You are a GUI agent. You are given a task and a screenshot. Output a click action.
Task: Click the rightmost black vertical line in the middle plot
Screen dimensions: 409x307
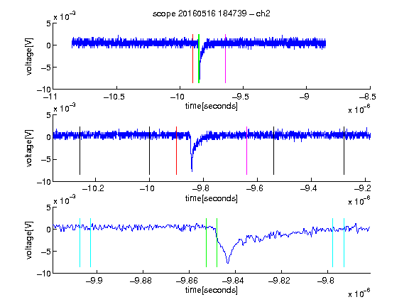coord(344,151)
